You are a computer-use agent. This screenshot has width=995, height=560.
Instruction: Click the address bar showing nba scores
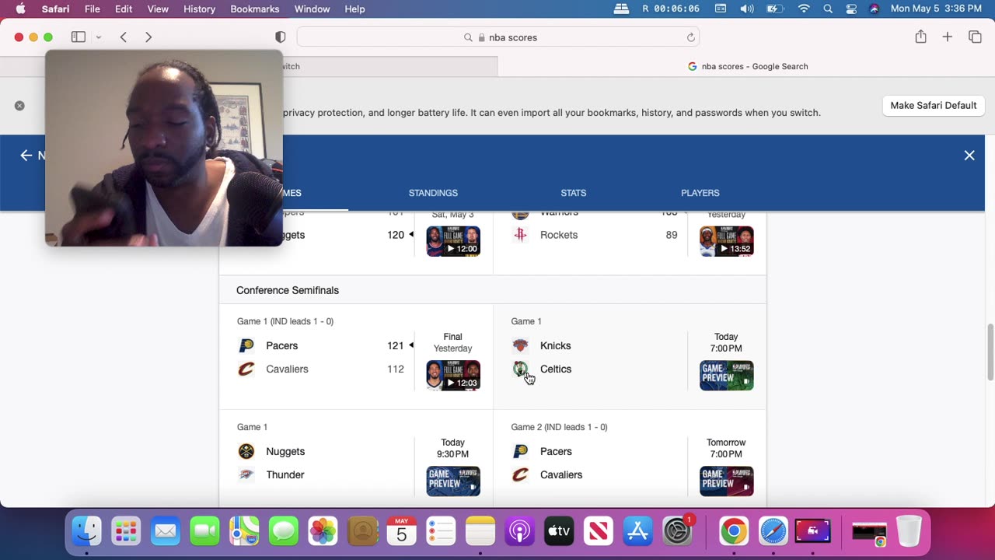[498, 37]
